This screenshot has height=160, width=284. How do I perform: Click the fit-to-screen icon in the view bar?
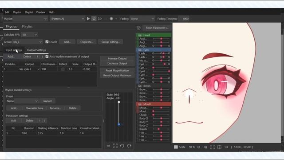tap(213, 147)
